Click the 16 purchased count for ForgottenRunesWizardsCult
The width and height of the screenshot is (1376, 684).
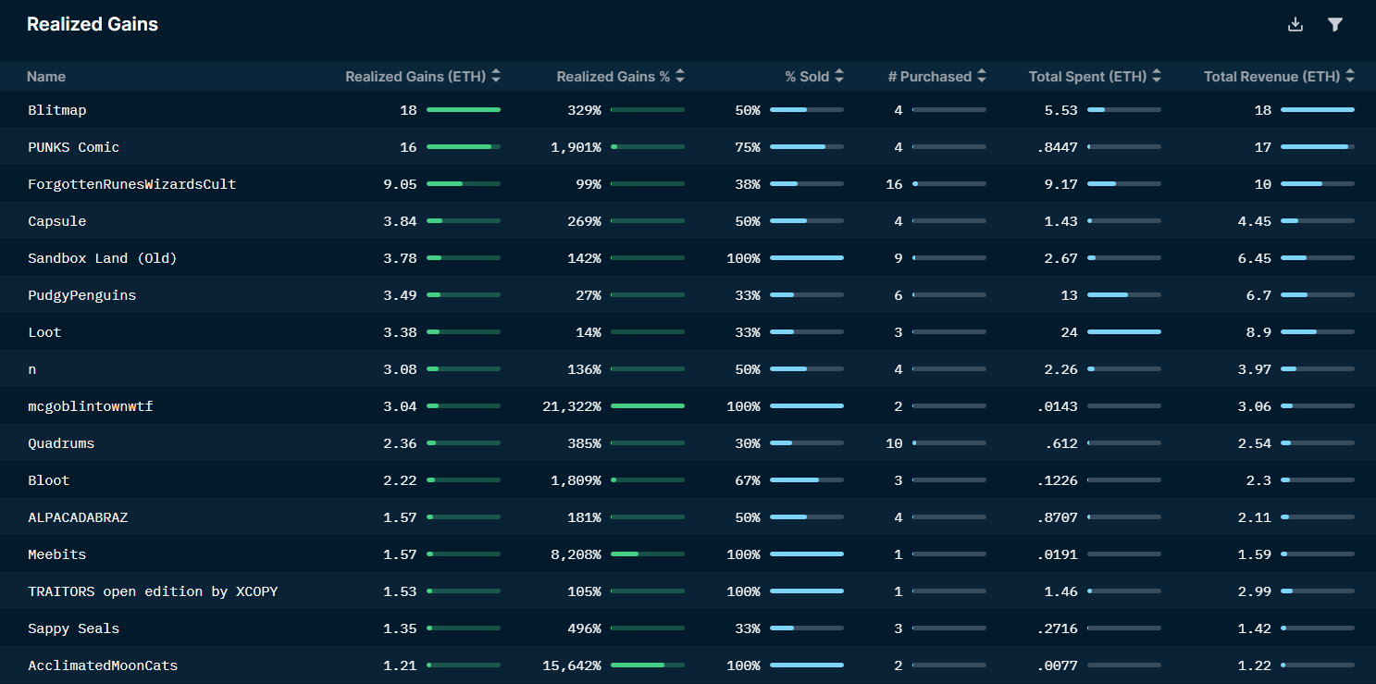pos(894,184)
